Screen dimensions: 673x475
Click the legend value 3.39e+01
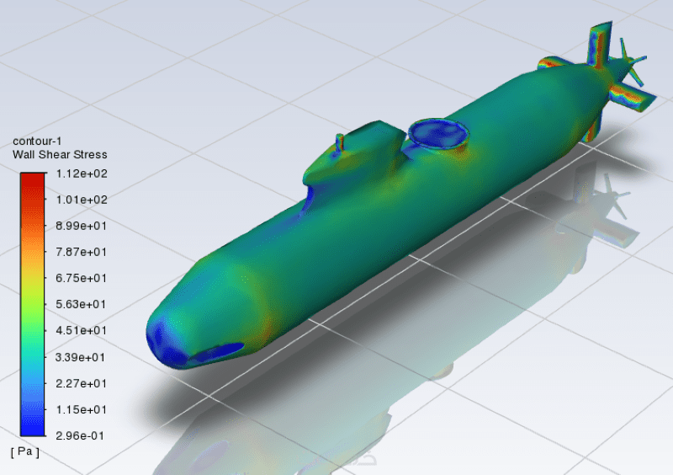click(80, 357)
